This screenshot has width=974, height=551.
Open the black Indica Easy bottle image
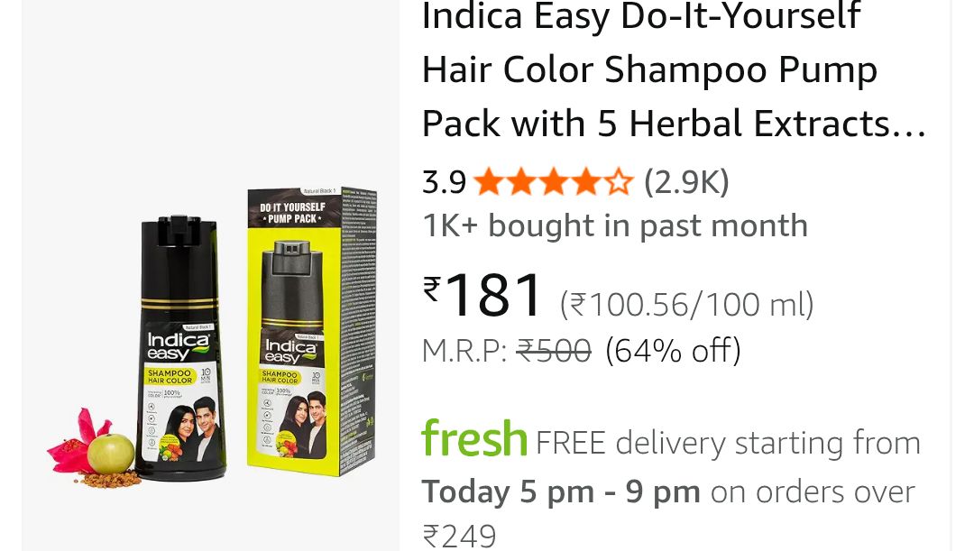[180, 348]
